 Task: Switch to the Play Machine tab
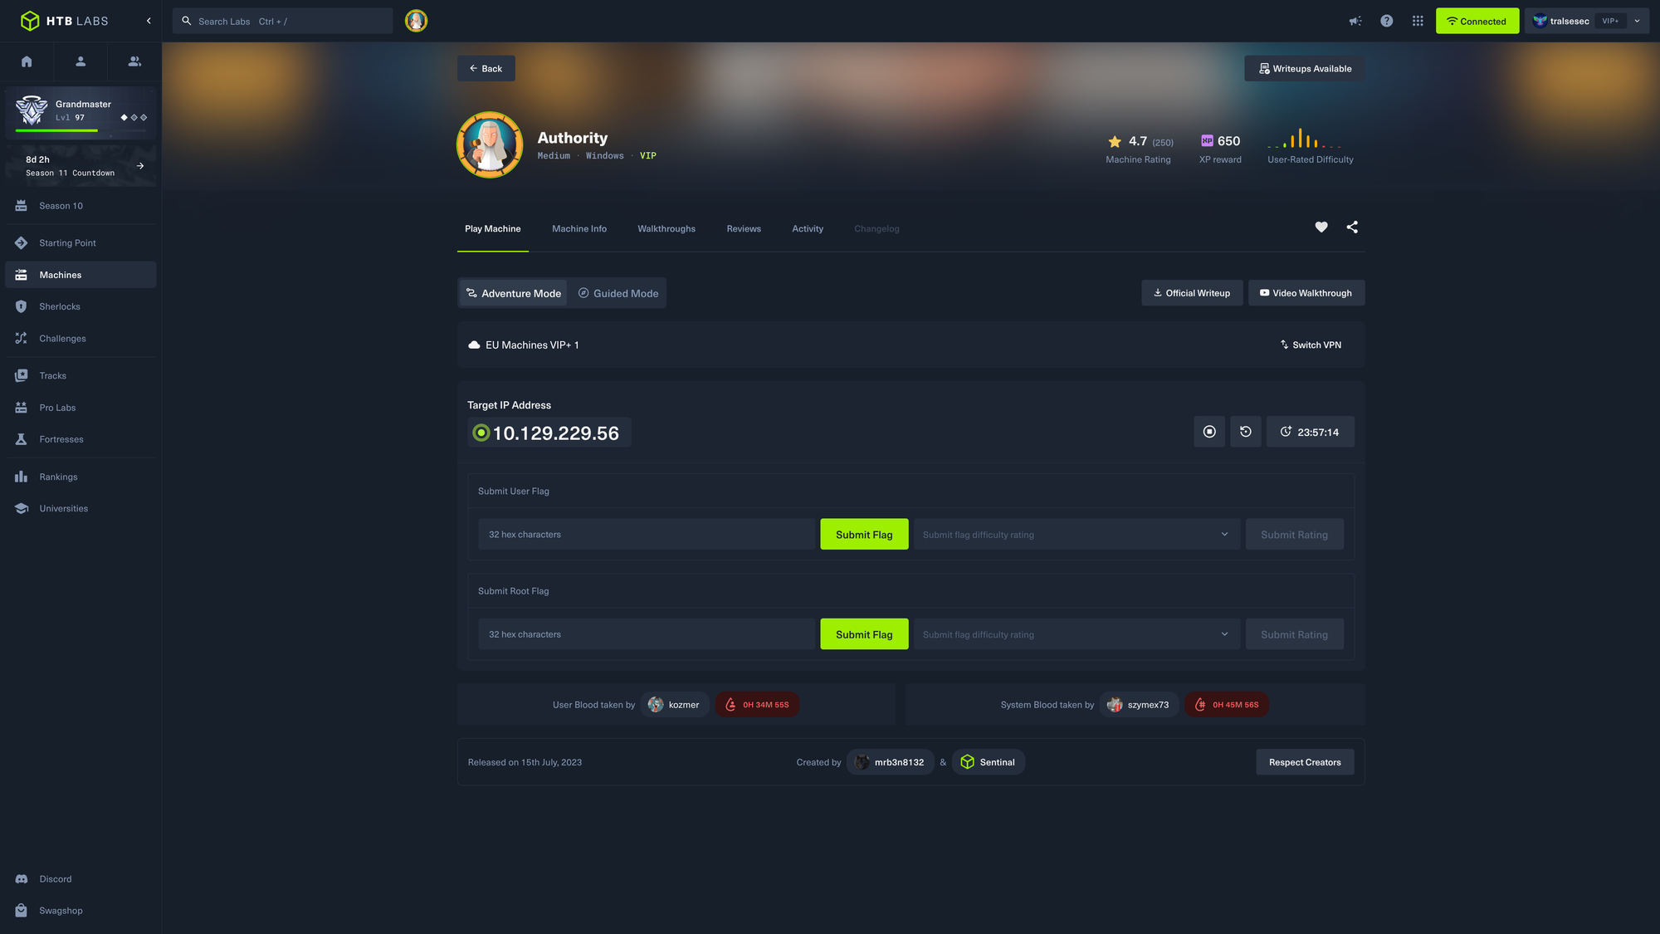493,229
